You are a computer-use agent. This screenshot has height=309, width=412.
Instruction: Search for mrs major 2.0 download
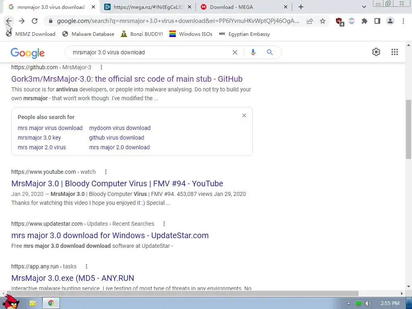pos(119,147)
